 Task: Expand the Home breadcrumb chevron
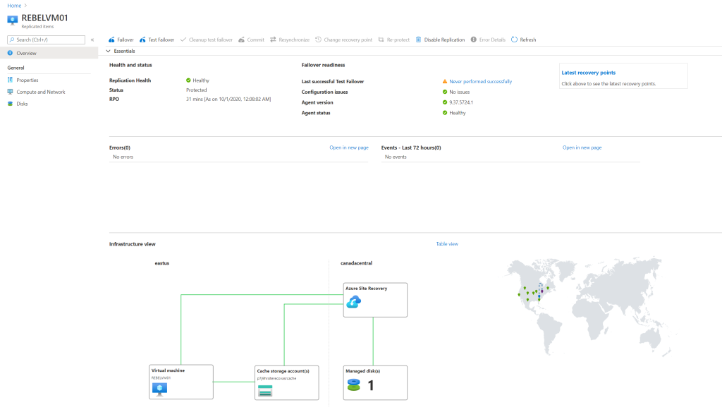pos(26,5)
